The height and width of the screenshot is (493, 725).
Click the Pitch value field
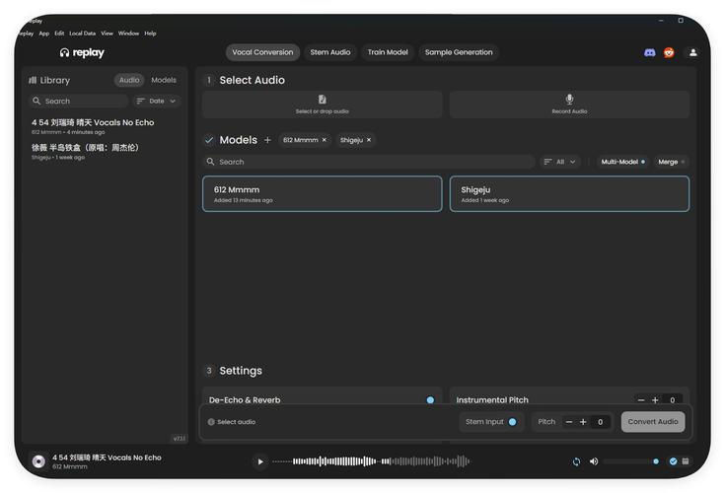pyautogui.click(x=600, y=422)
